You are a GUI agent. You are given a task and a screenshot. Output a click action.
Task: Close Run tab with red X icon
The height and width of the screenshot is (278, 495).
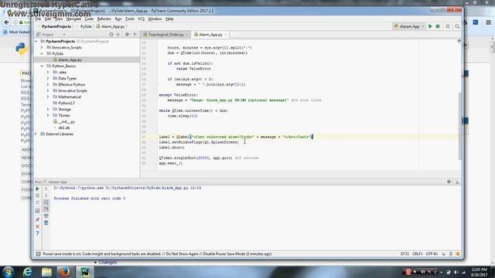pyautogui.click(x=37, y=226)
